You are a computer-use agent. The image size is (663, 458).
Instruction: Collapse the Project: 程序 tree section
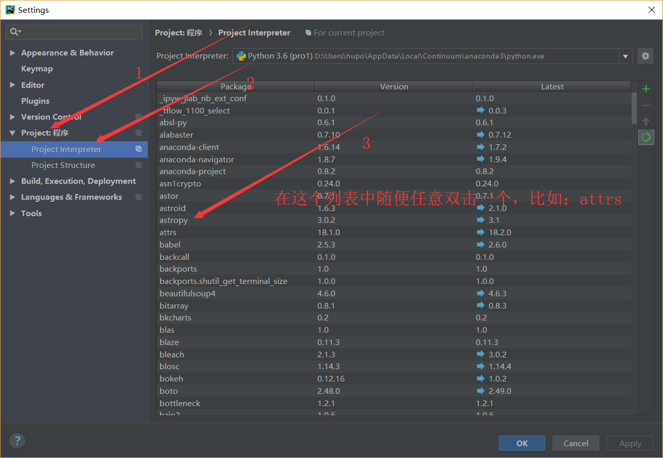pos(11,132)
